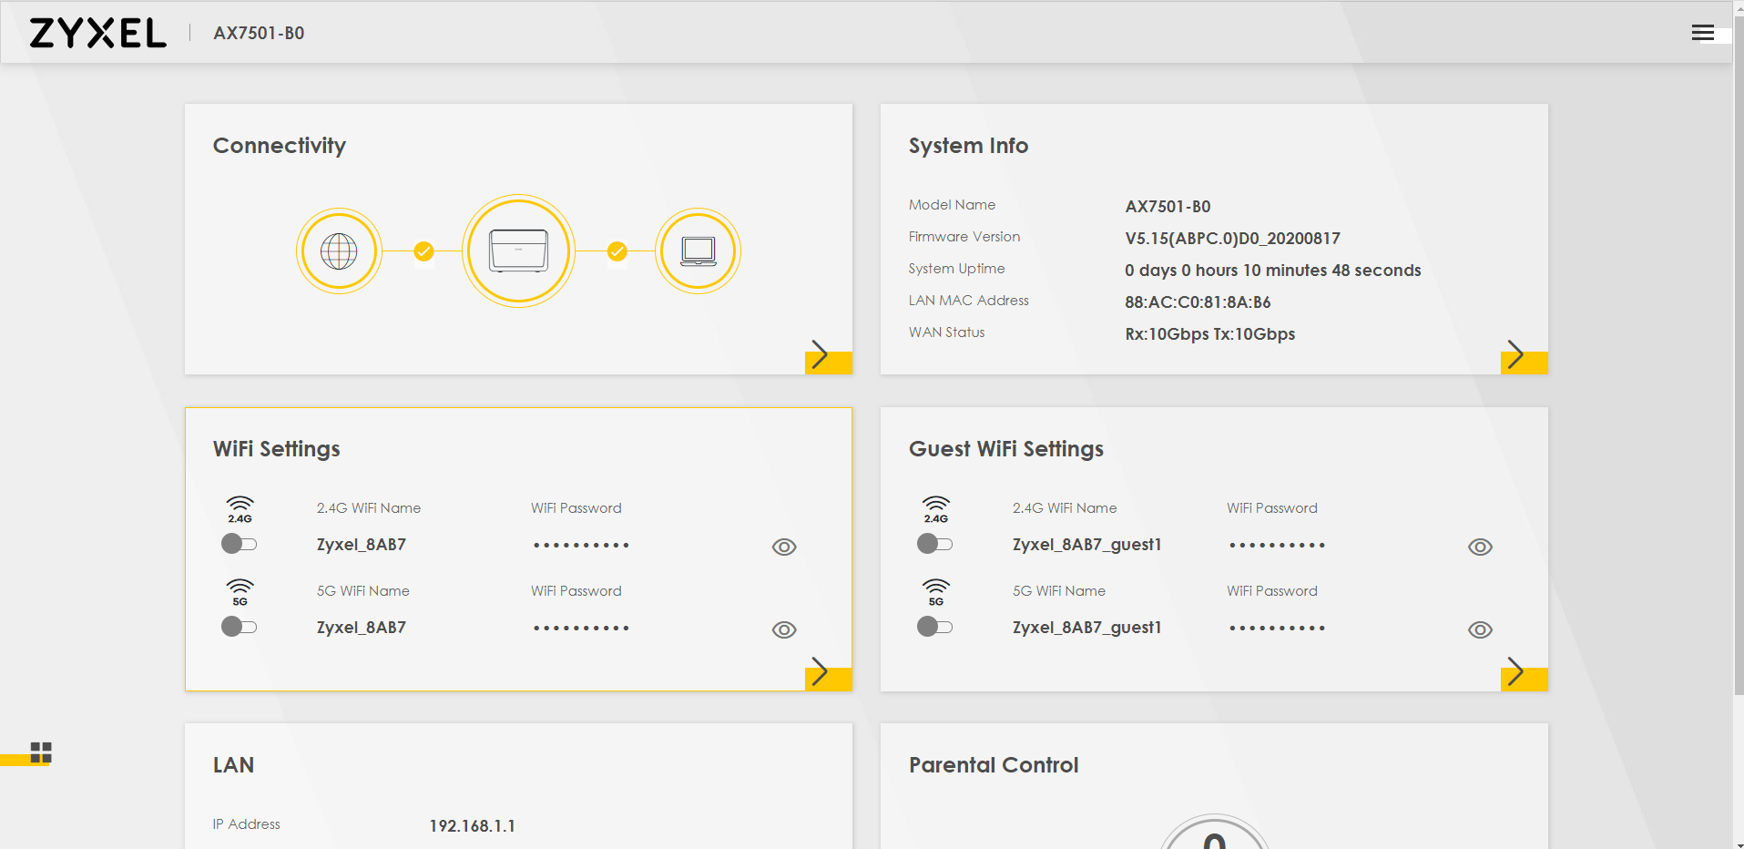
Task: Turn on 2.4G guest WiFi Zyxel_8AB7_guest1
Action: pyautogui.click(x=935, y=545)
